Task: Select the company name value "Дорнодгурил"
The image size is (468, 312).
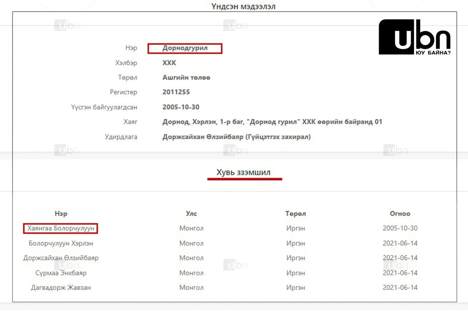Action: pyautogui.click(x=185, y=48)
